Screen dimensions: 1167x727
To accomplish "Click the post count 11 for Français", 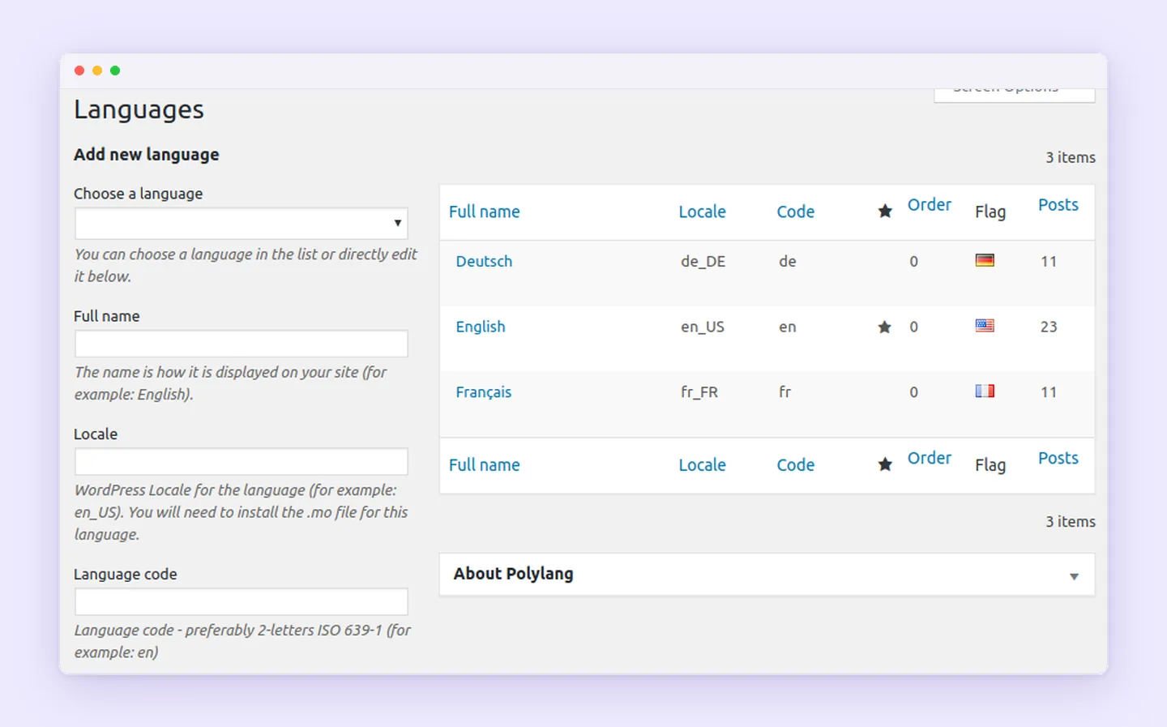I will [x=1049, y=392].
